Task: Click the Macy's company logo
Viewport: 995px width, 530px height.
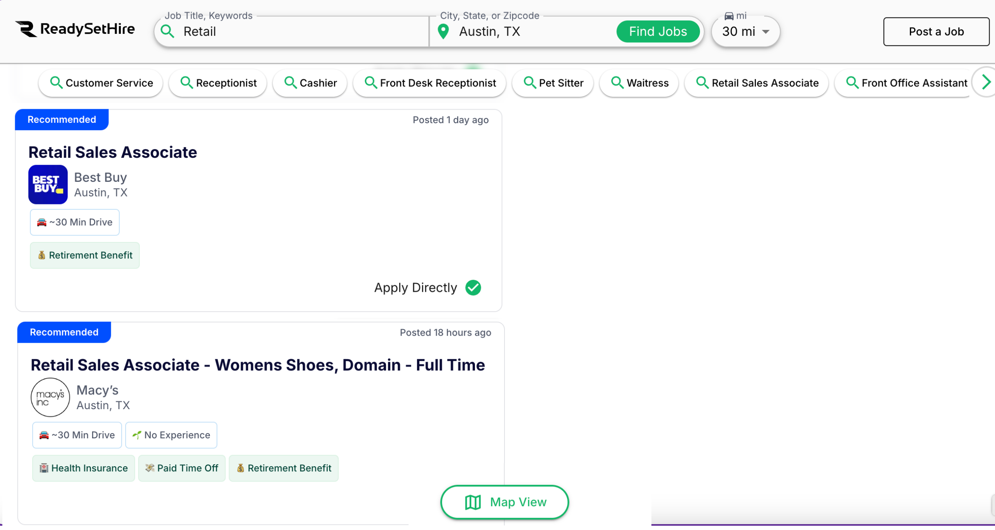Action: coord(50,397)
